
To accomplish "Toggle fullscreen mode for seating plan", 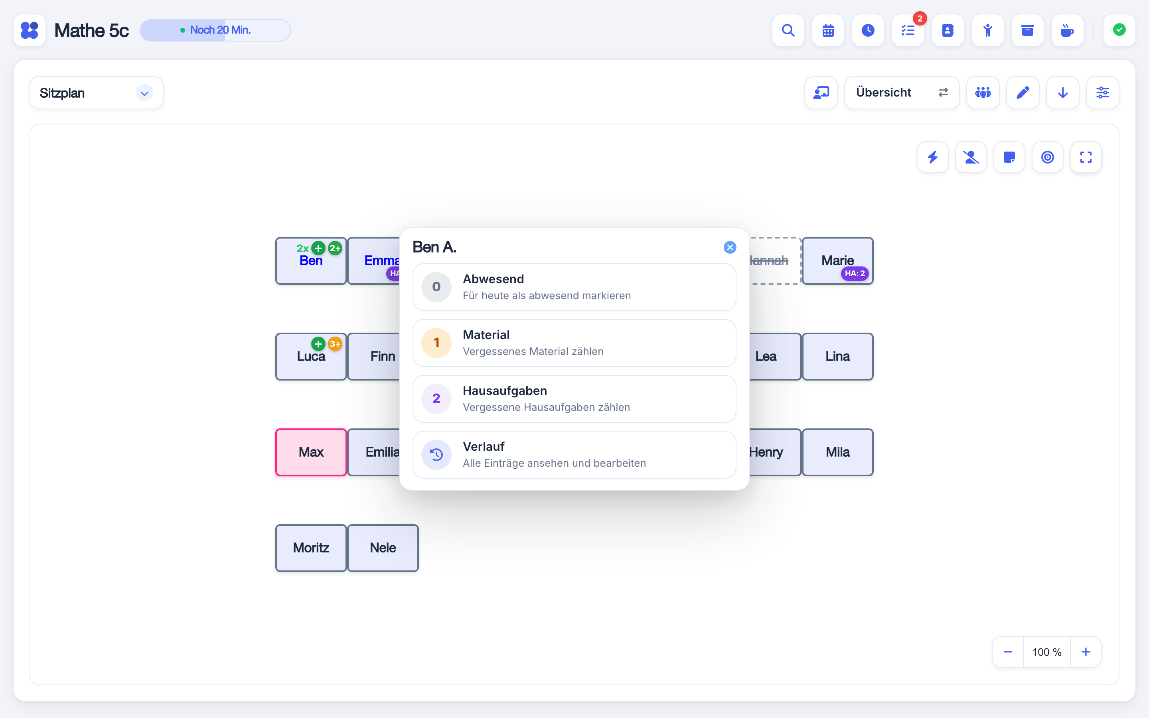I will point(1086,157).
